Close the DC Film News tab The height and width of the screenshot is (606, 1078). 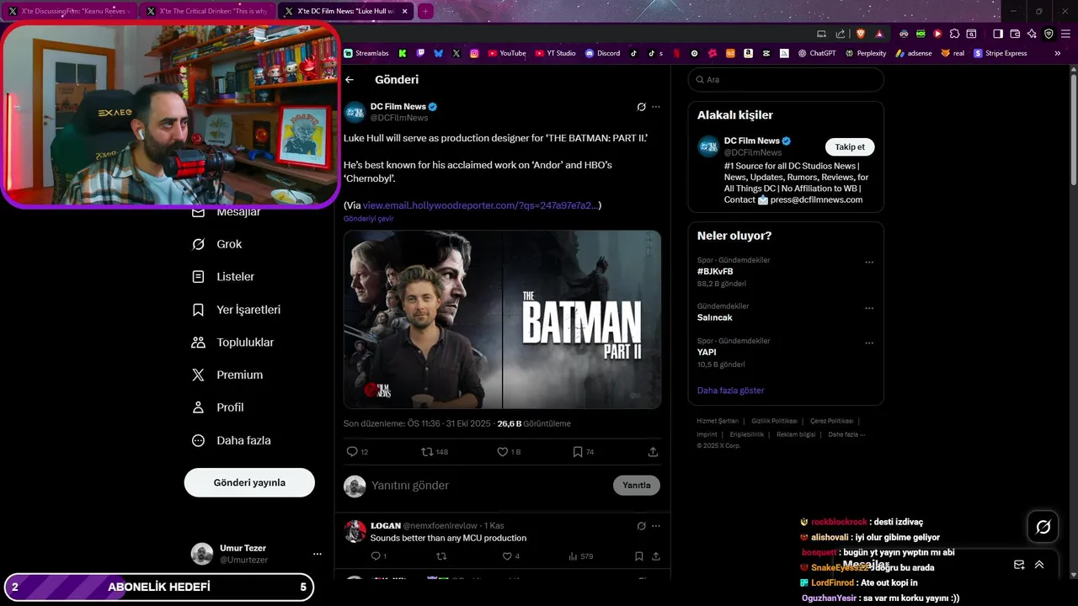[405, 11]
